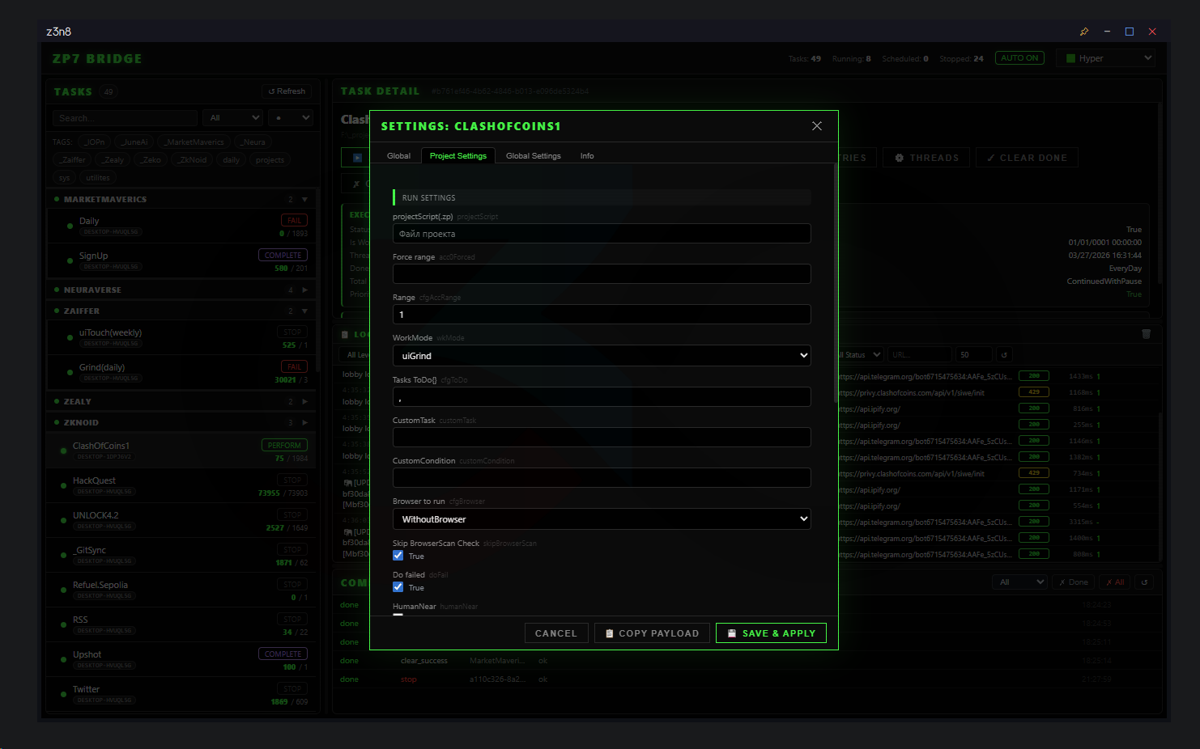Open the WorkMode dropdown showing uiGrind

601,356
